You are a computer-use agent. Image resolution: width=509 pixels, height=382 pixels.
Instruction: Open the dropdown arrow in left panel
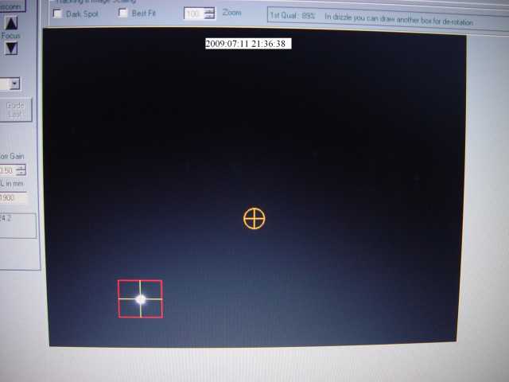(14, 84)
